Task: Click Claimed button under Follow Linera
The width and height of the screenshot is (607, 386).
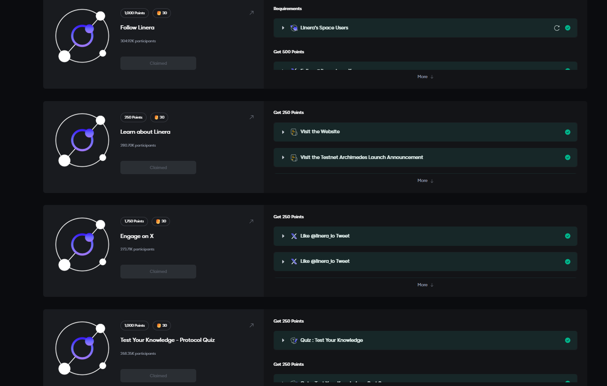Action: point(158,63)
